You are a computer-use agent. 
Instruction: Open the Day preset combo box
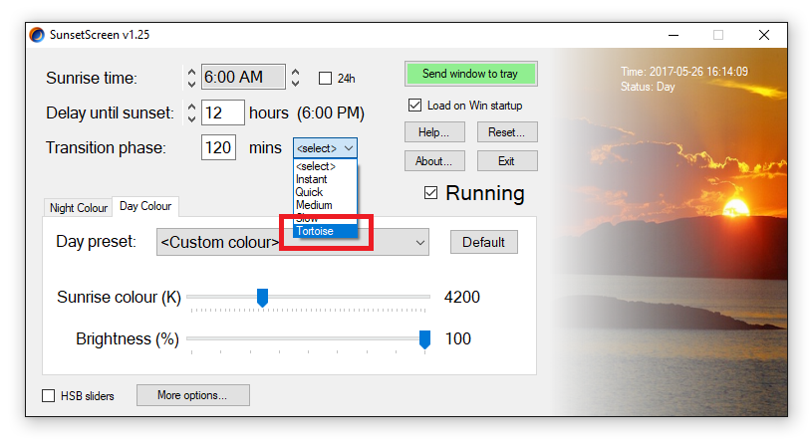coord(293,242)
